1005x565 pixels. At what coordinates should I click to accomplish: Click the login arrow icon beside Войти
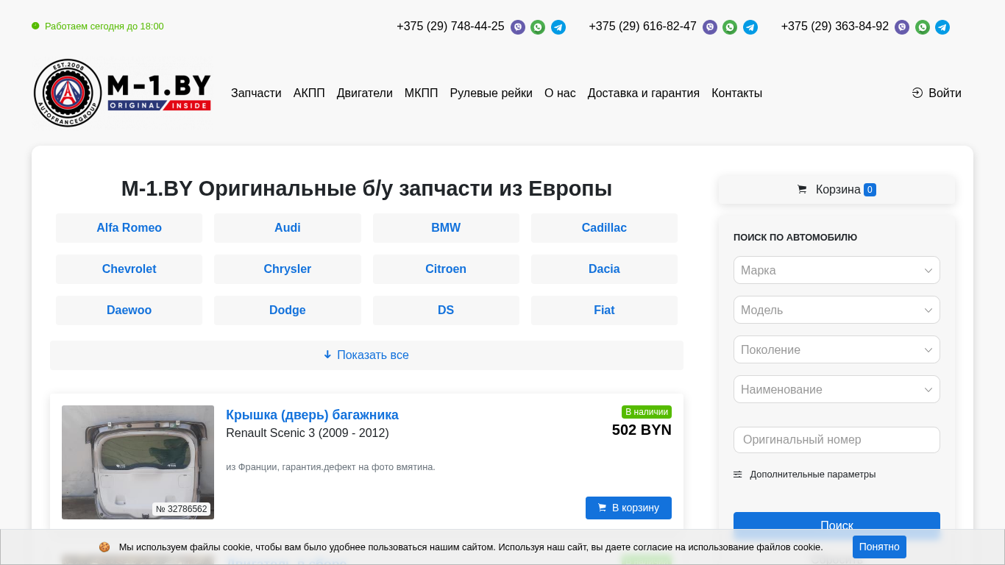pyautogui.click(x=917, y=93)
